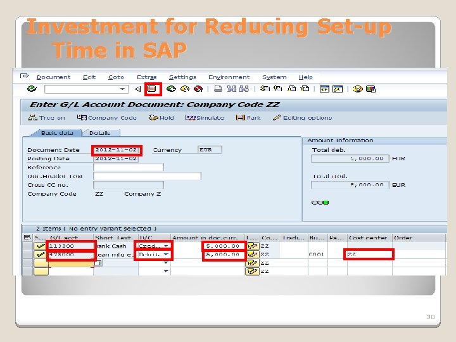Click the Last Page icon

[x=305, y=89]
